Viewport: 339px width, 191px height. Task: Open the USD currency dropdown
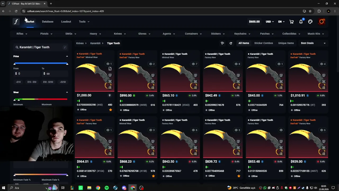(270, 22)
